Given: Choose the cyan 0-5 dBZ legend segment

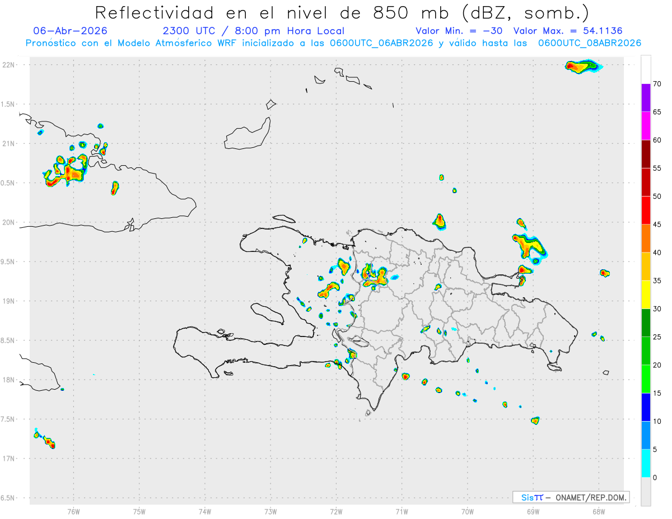Looking at the screenshot, I should pyautogui.click(x=646, y=464).
